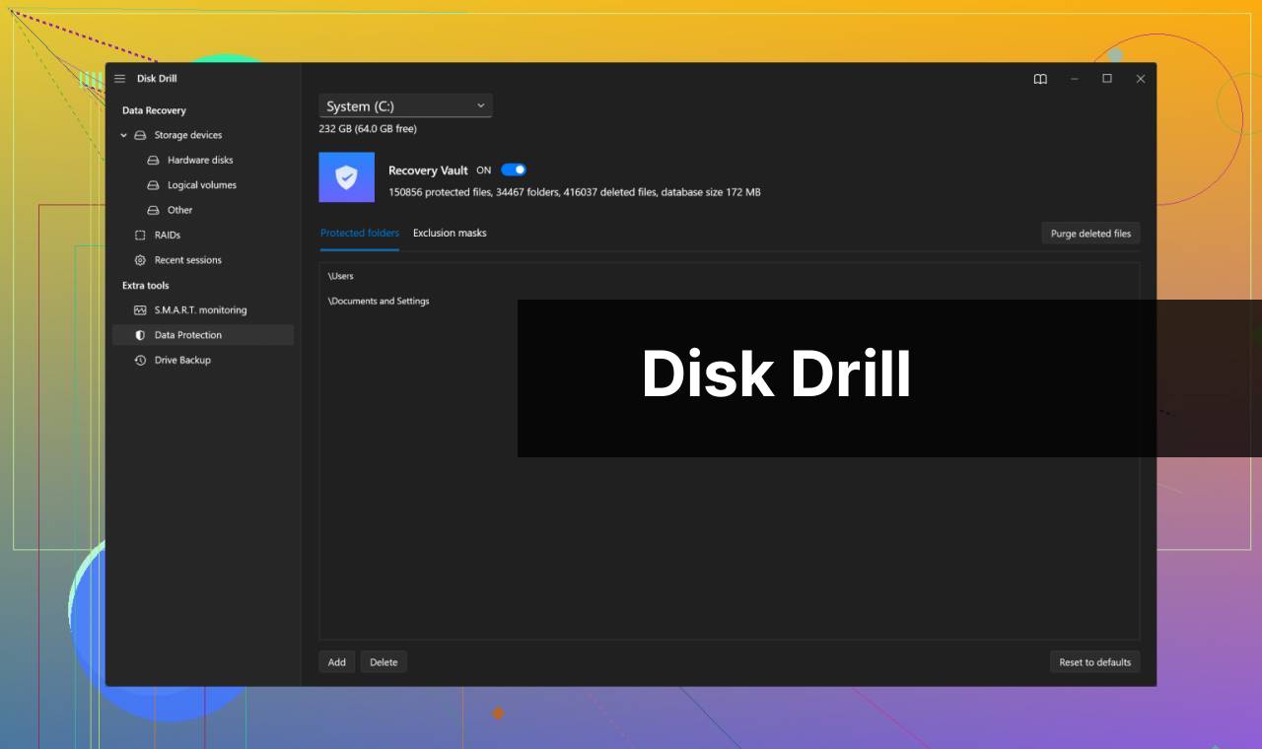This screenshot has width=1262, height=749.
Task: Select the \Documents and Settings row
Action: click(x=729, y=302)
